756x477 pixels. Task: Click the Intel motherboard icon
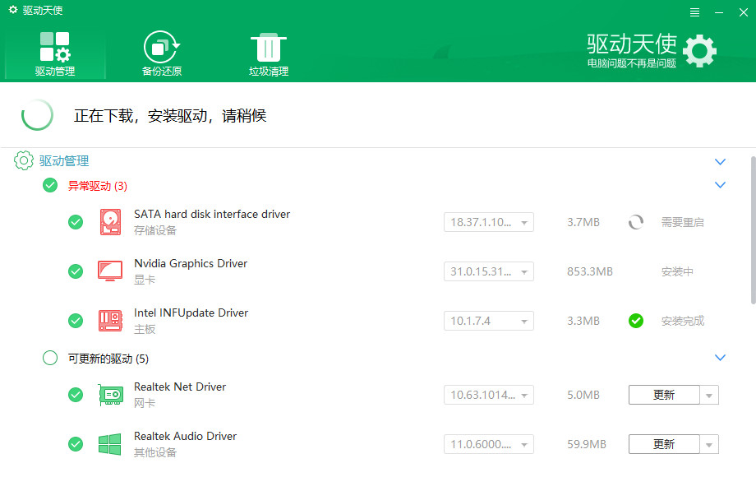(x=109, y=321)
